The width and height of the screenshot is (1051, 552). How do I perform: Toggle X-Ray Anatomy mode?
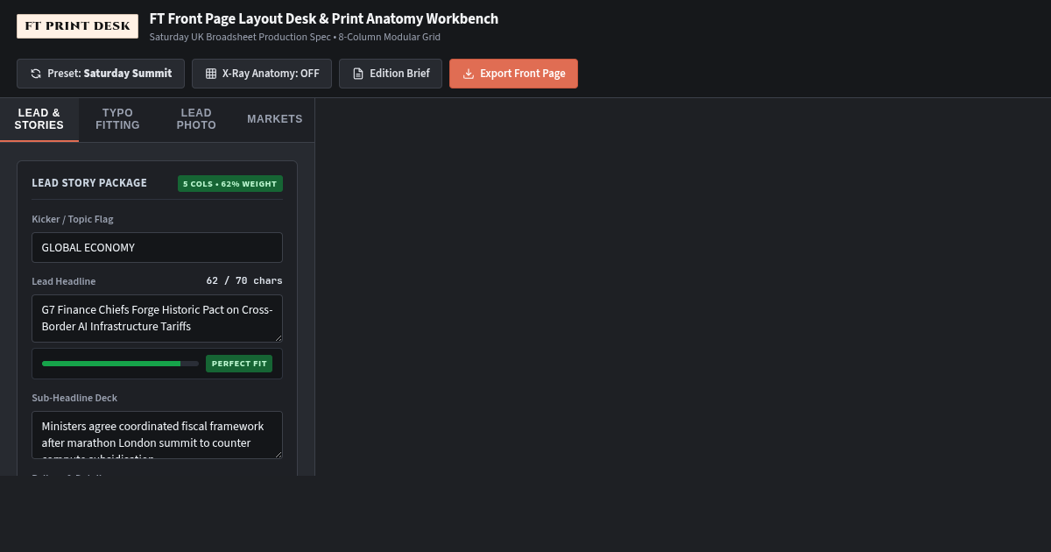click(262, 74)
